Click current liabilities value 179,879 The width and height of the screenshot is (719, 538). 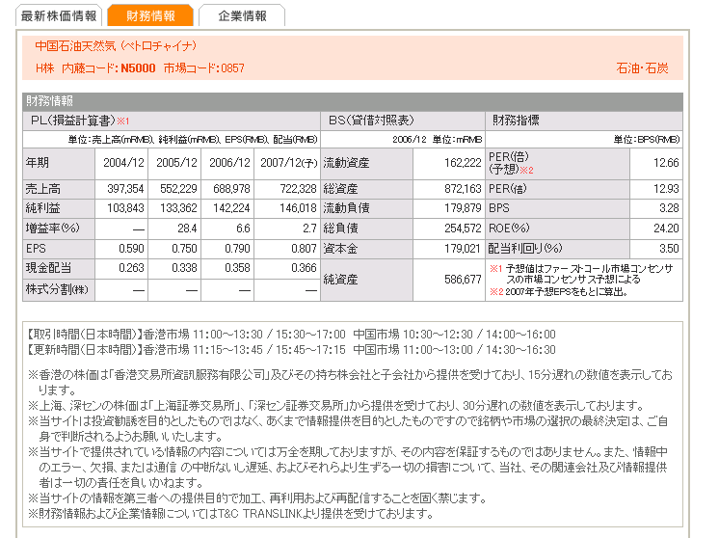463,208
